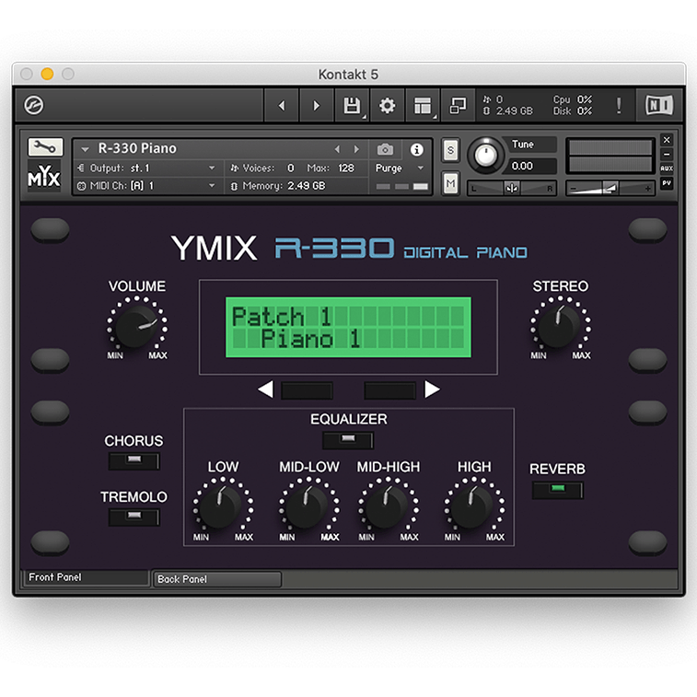697x697 pixels.
Task: Click the output volume slider handle
Action: 610,189
